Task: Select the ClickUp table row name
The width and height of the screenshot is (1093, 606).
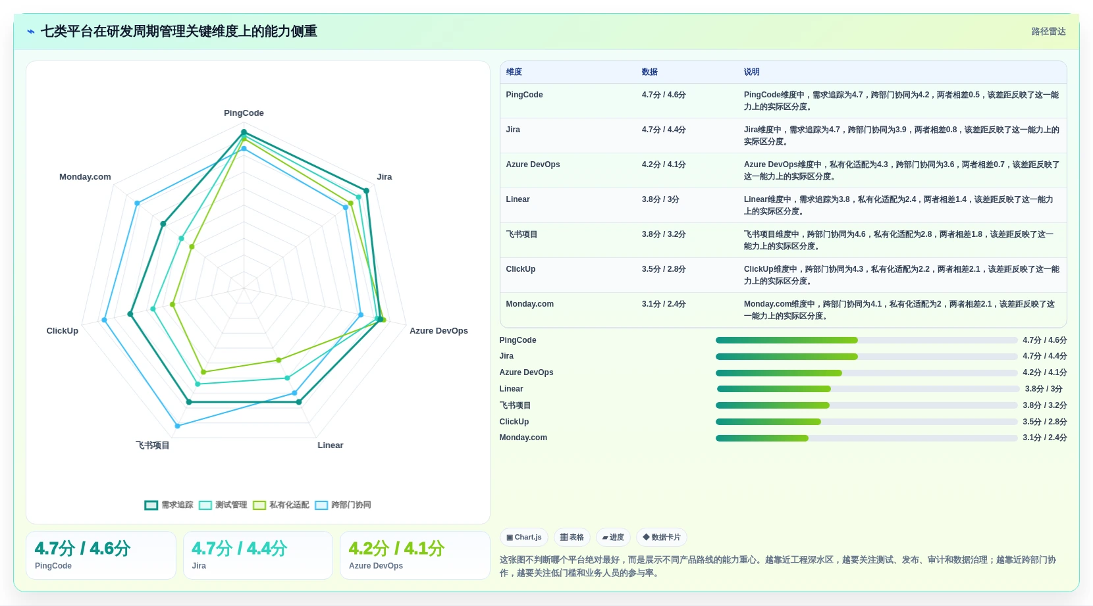Action: click(520, 269)
